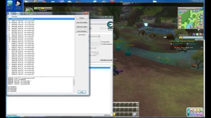Image resolution: width=211 pixels, height=118 pixels.
Task: Click the Settings label under the Cheat Engine logo
Action: (110, 30)
